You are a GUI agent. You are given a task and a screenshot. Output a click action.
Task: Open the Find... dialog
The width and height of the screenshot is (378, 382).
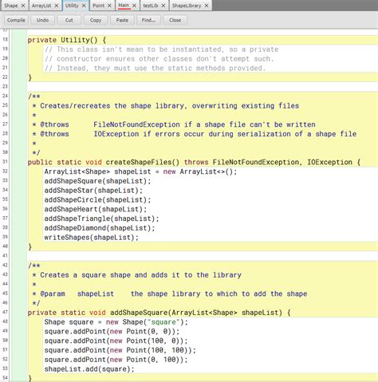click(148, 20)
